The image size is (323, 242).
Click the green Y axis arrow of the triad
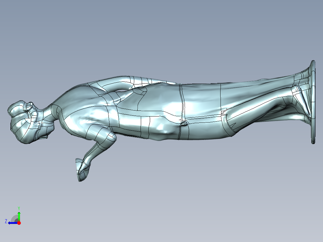[19, 216]
